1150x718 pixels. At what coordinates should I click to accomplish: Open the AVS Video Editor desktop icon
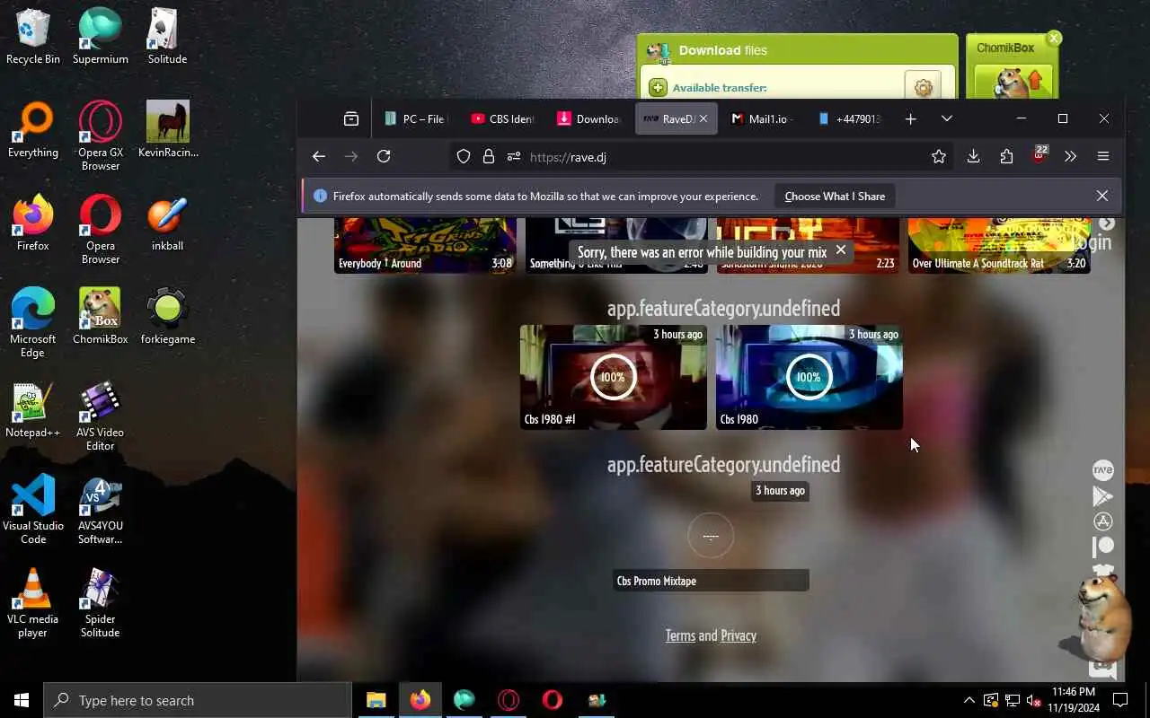tap(101, 417)
